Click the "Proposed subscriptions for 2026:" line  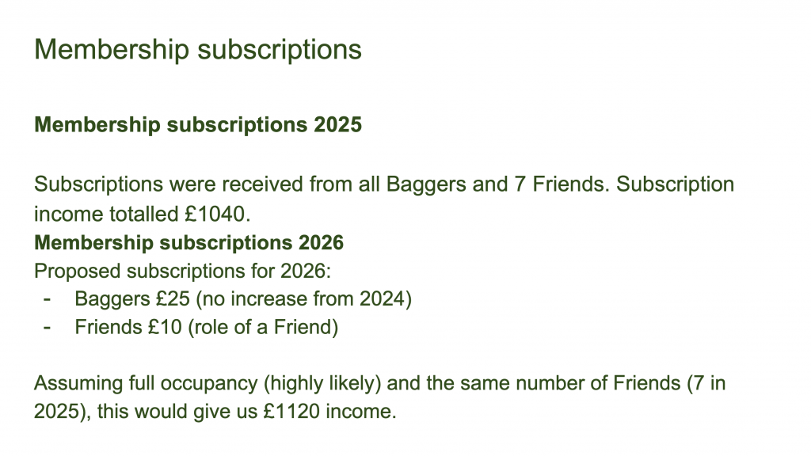click(181, 271)
